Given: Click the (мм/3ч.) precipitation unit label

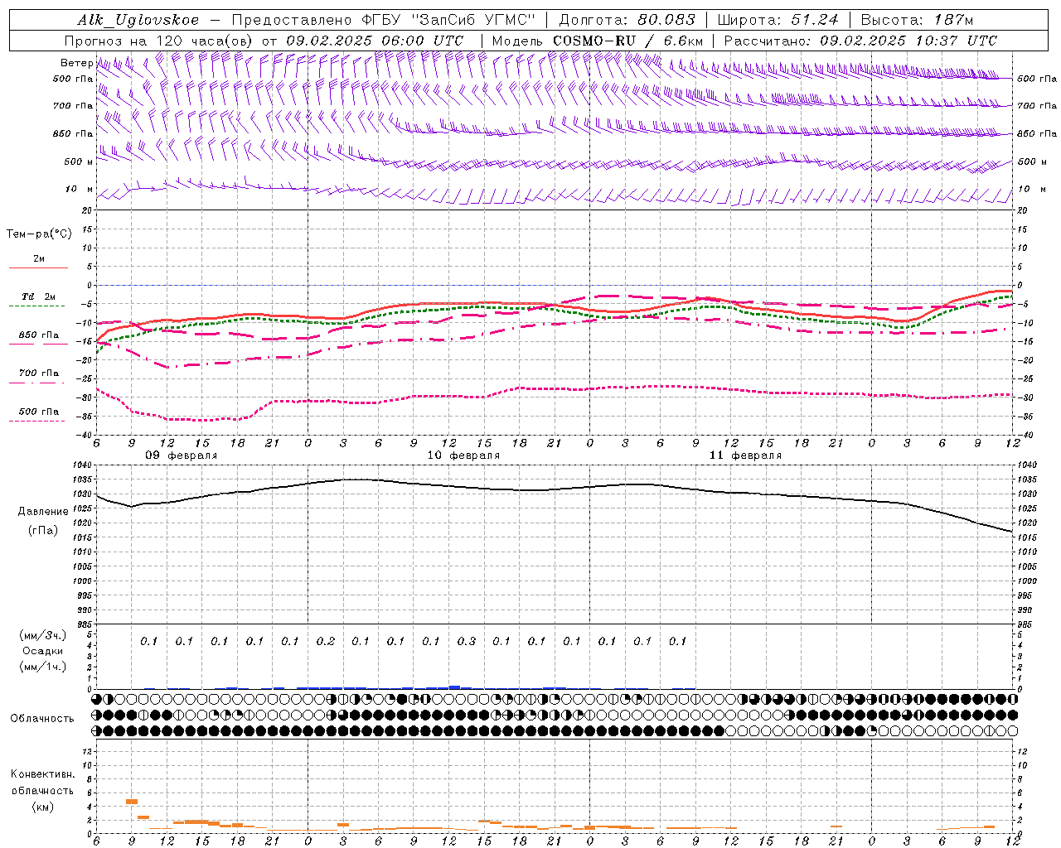Looking at the screenshot, I should pos(43,635).
